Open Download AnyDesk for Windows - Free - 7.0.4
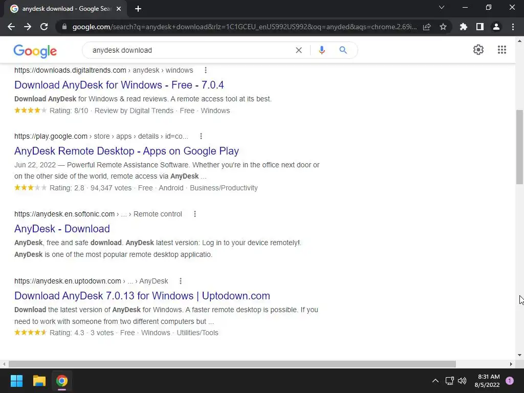Screen dimensions: 524x393 point(119,85)
